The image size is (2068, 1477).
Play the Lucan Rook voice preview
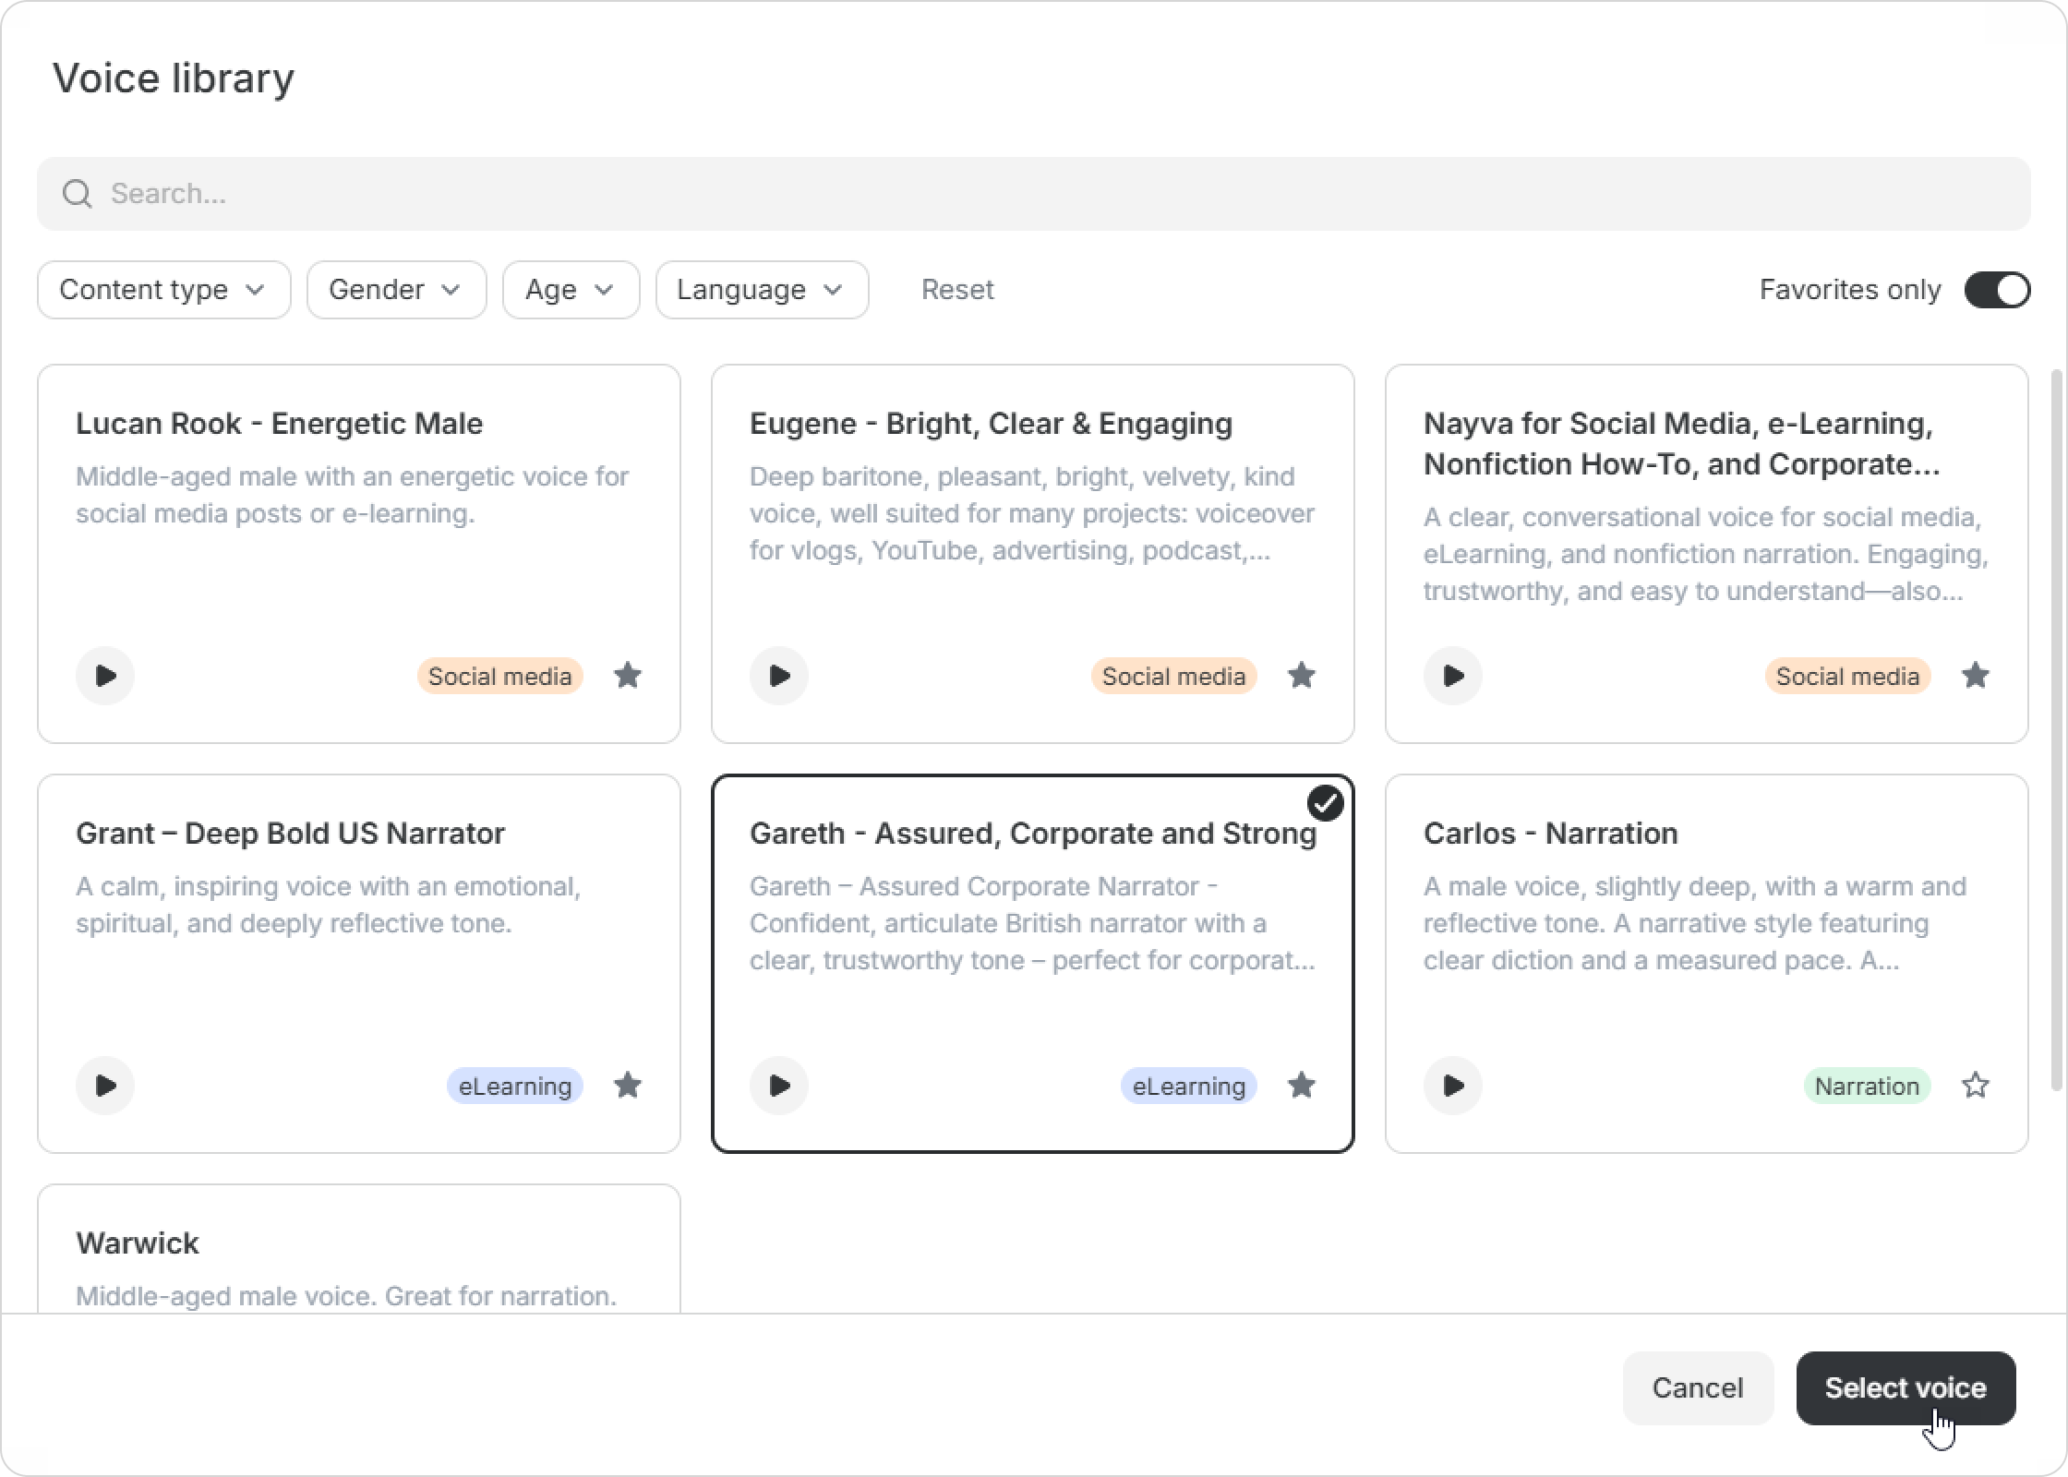tap(105, 676)
